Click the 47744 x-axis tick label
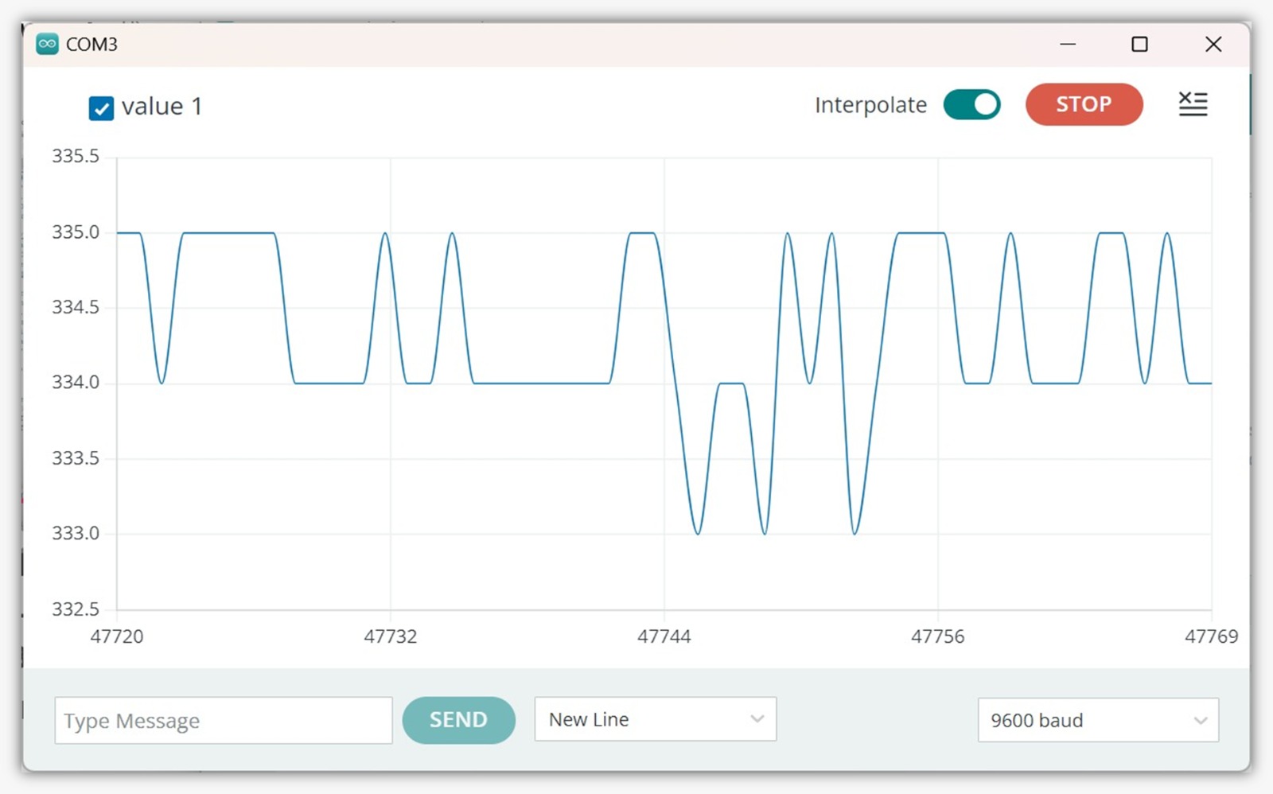Image resolution: width=1273 pixels, height=794 pixels. [664, 636]
